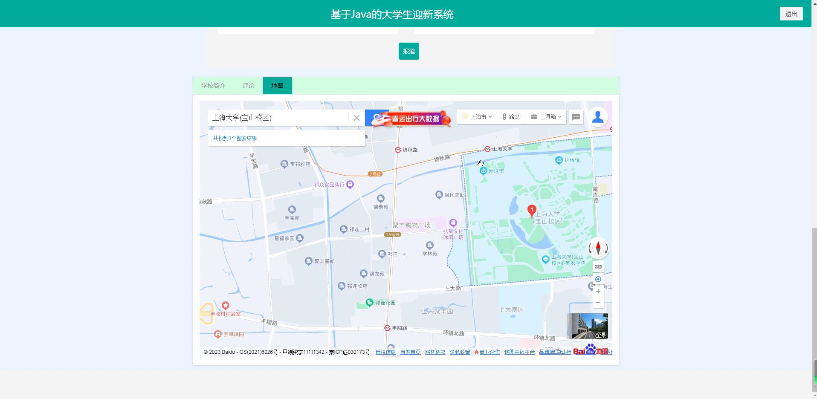Image resolution: width=817 pixels, height=399 pixels.
Task: Click the red marker numbered 1
Action: tap(532, 211)
